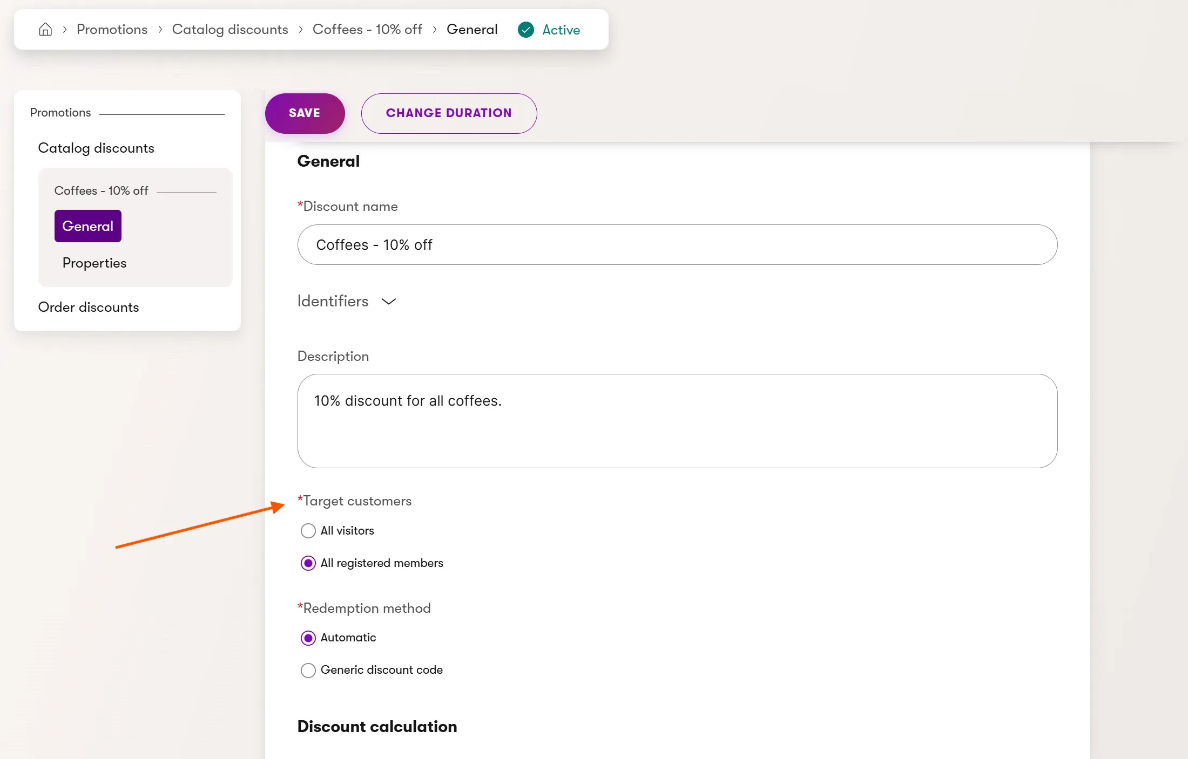Viewport: 1188px width, 759px height.
Task: Click Coffees - 10% off breadcrumb link
Action: click(367, 30)
